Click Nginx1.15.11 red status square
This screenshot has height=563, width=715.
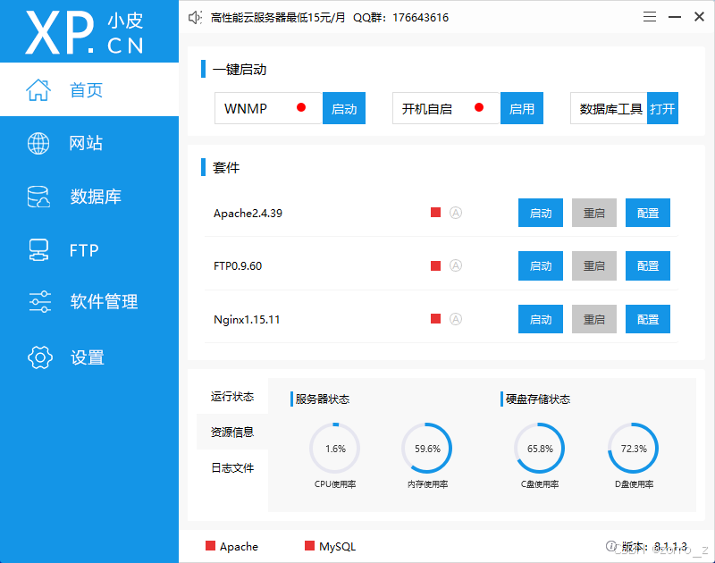435,319
